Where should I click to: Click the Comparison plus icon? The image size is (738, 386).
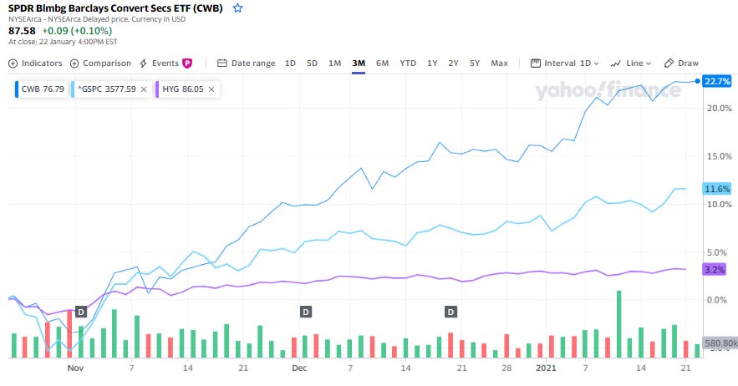point(74,63)
